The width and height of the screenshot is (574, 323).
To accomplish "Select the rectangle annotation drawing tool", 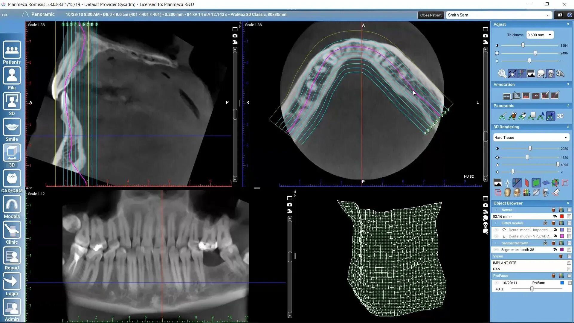I will point(545,96).
